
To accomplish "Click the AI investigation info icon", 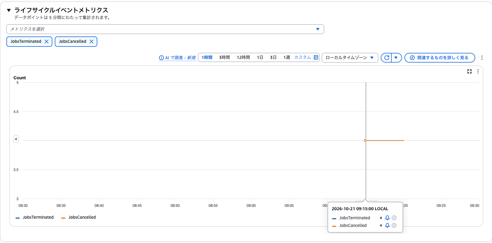I will [161, 58].
